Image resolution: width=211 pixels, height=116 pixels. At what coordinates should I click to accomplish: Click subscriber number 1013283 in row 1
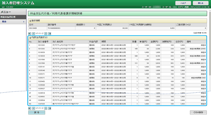click(x=41, y=45)
